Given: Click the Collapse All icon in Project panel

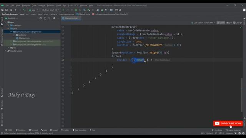Looking at the screenshot, I should pos(49,18).
